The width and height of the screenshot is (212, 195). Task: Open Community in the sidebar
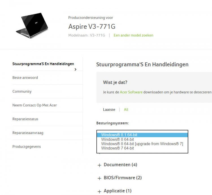pos(22,91)
